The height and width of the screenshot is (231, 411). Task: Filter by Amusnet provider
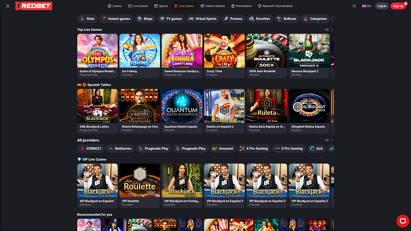click(223, 148)
